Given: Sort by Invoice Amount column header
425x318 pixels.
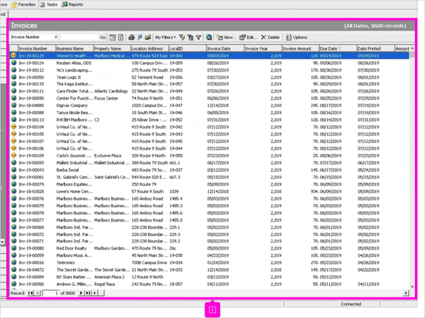Looking at the screenshot, I should click(301, 48).
